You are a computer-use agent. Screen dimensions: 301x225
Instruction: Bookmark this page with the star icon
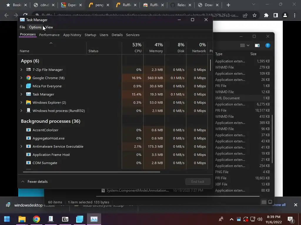click(255, 15)
